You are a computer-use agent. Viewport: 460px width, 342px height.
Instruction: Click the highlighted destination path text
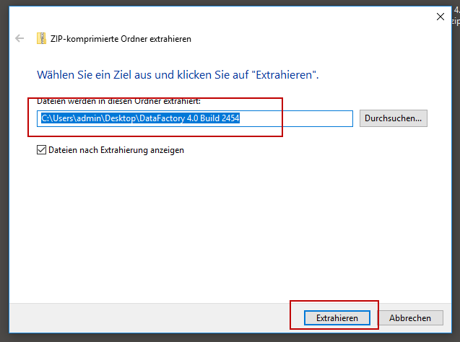coord(139,118)
